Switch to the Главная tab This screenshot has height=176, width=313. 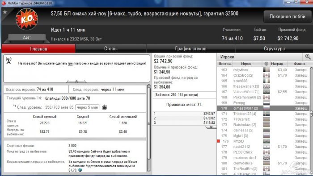pyautogui.click(x=38, y=49)
